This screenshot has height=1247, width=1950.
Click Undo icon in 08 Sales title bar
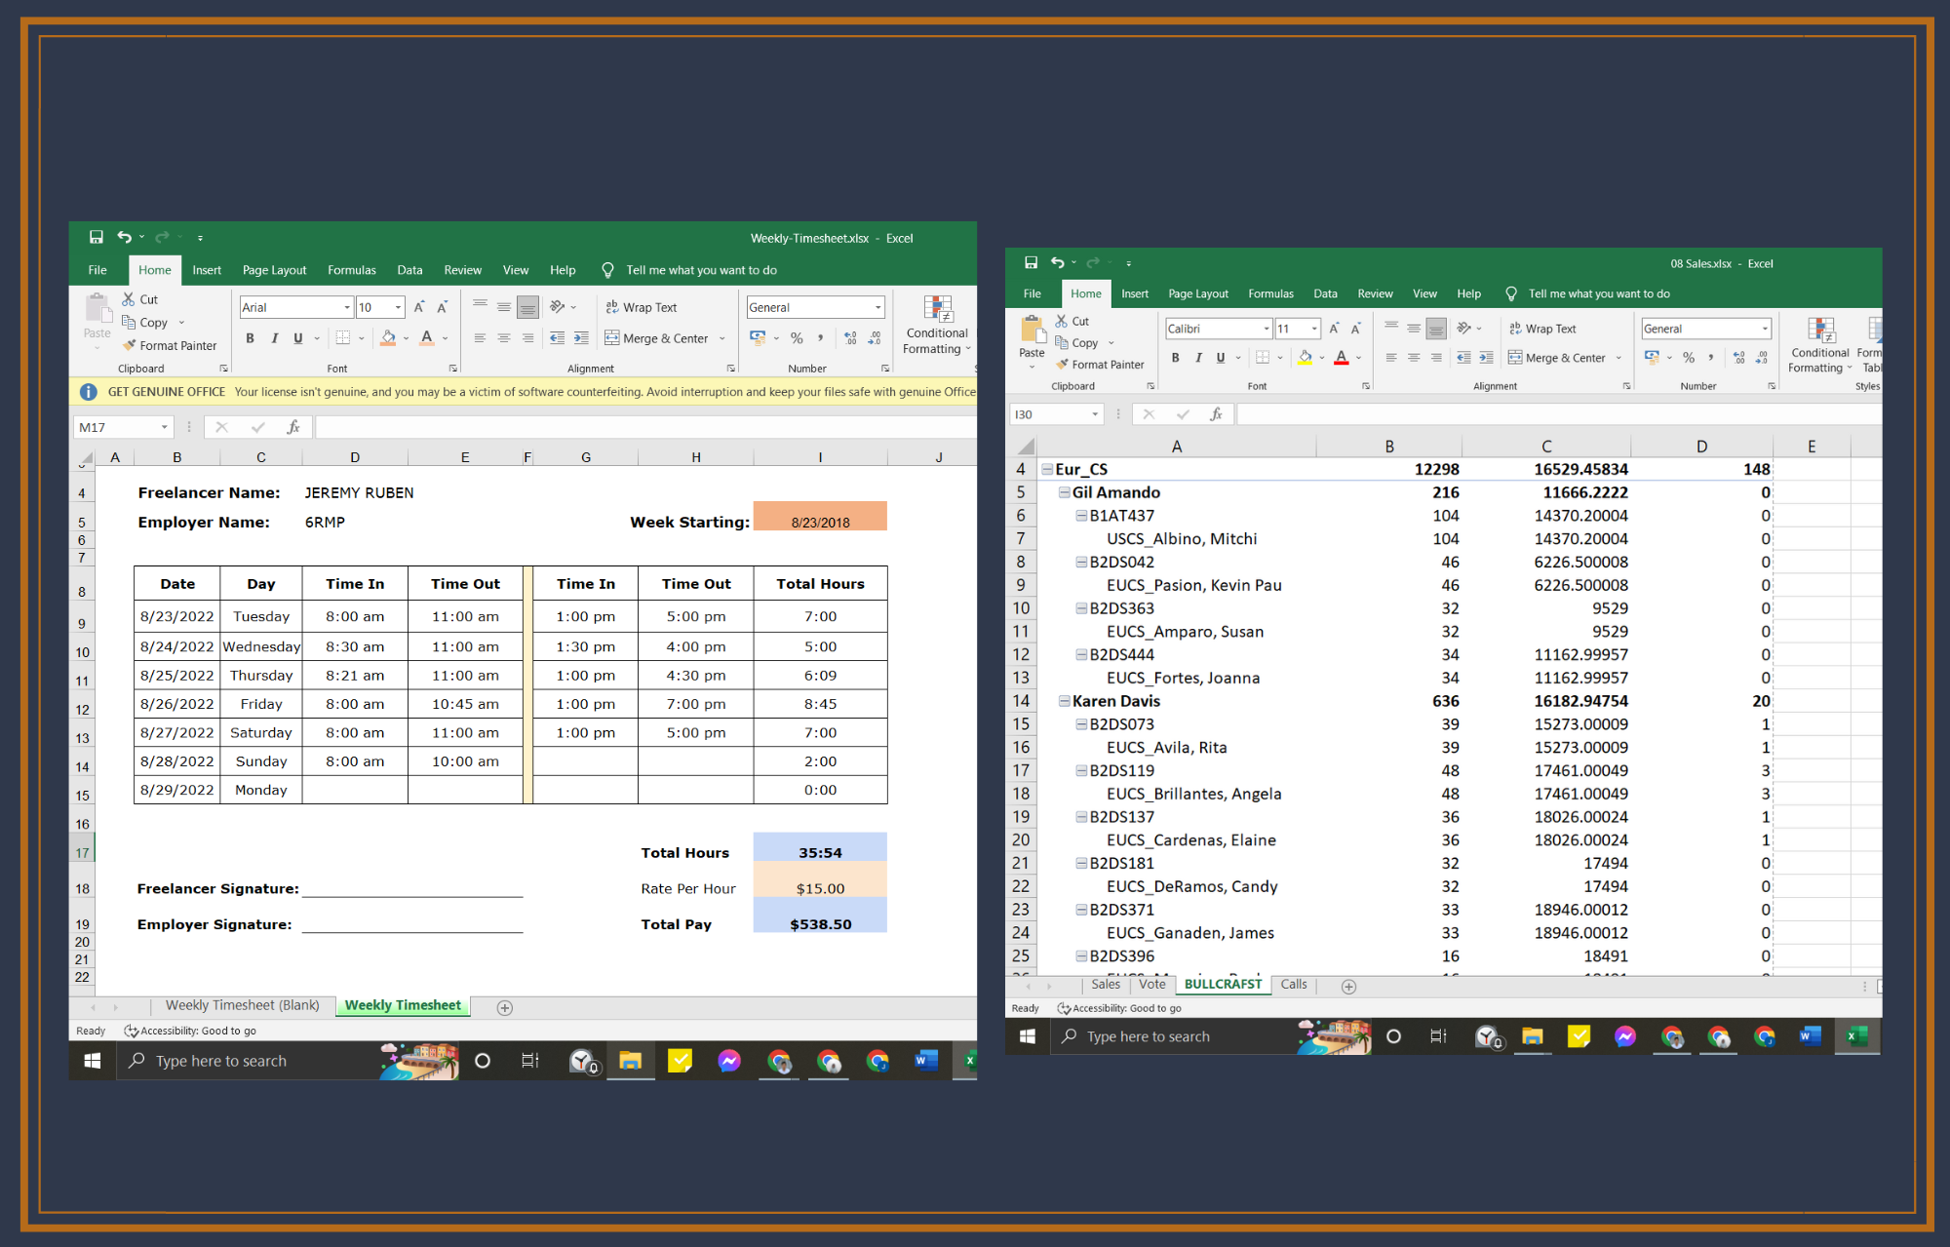tap(1057, 262)
